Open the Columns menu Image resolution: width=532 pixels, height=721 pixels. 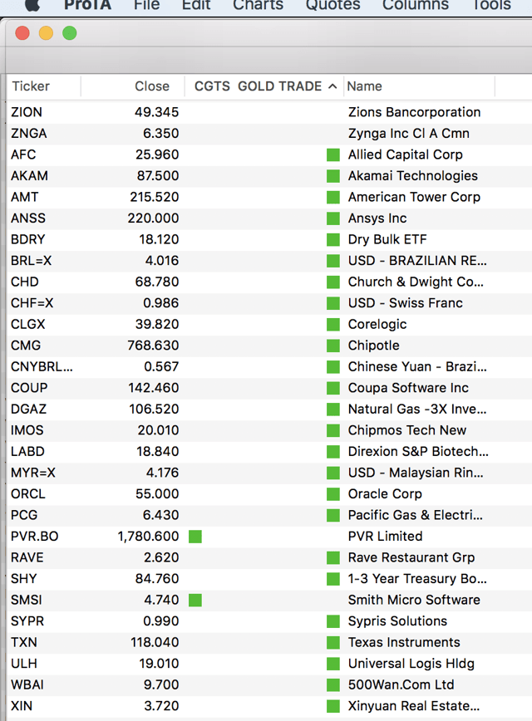pyautogui.click(x=415, y=5)
